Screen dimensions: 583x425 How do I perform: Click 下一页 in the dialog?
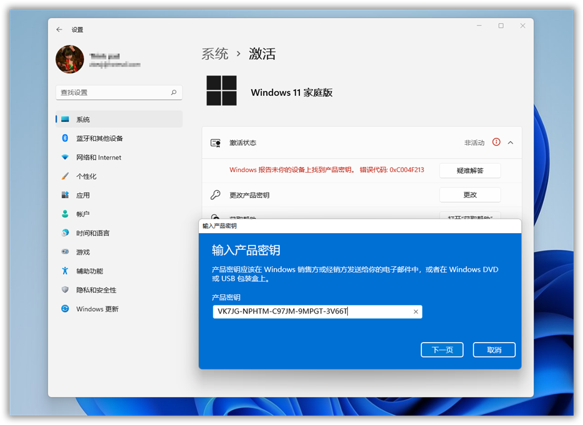click(x=442, y=350)
